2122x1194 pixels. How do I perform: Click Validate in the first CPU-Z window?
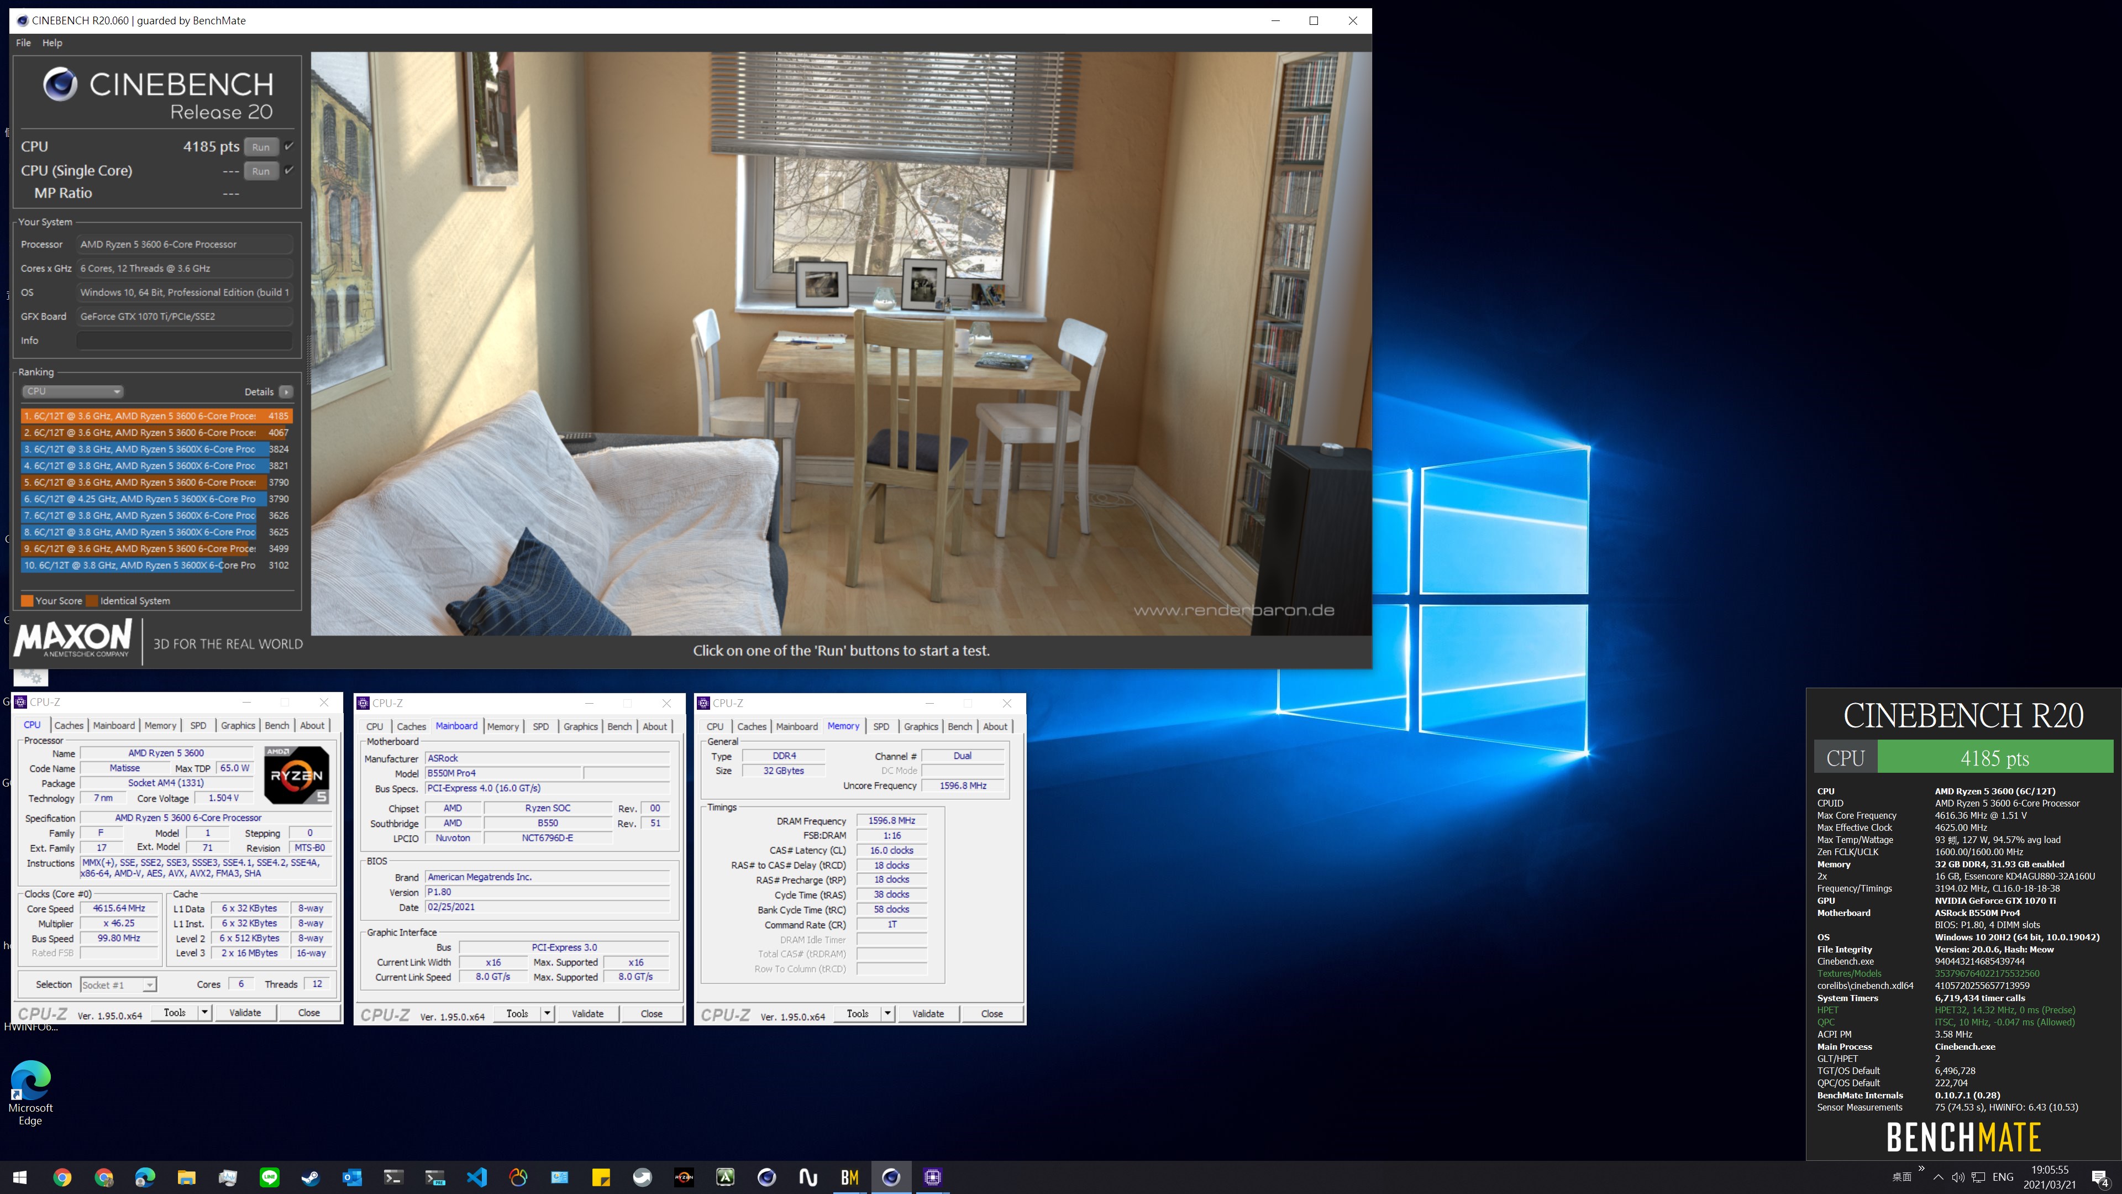coord(245,1013)
